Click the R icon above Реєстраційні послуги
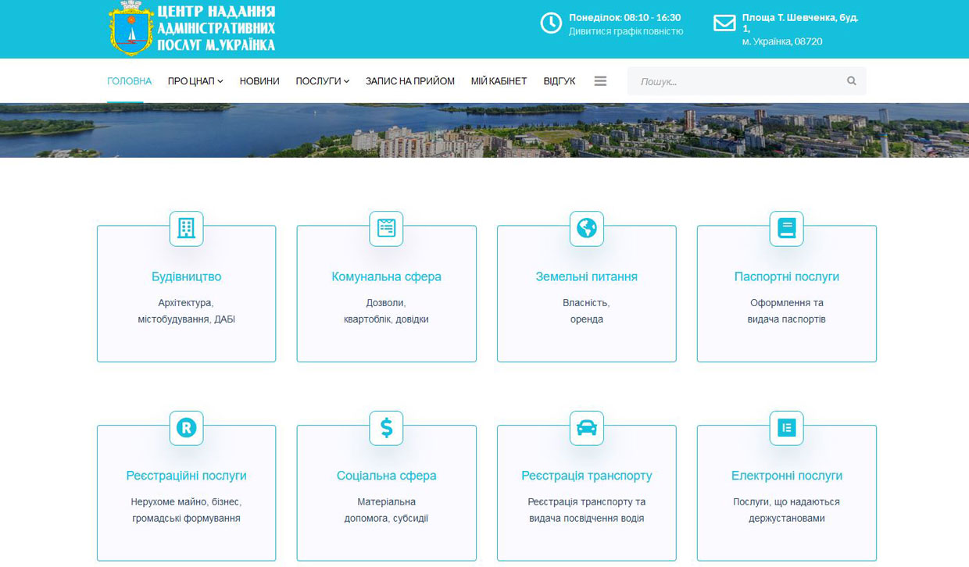Image resolution: width=969 pixels, height=567 pixels. point(186,428)
